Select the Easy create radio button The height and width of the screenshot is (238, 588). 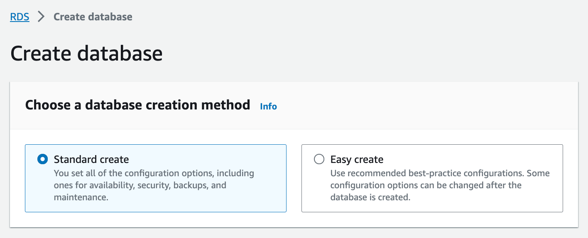(x=319, y=159)
